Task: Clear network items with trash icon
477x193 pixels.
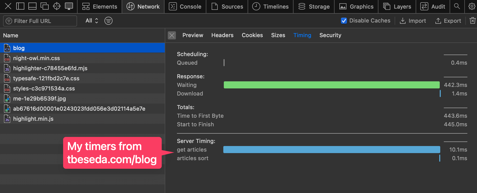Action: pyautogui.click(x=472, y=20)
